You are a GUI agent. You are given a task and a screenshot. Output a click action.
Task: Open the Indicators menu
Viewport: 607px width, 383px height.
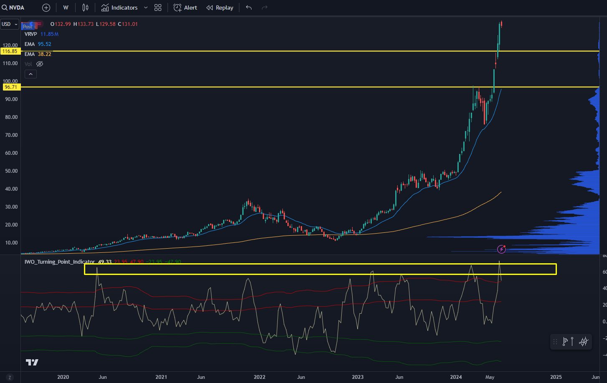point(119,7)
